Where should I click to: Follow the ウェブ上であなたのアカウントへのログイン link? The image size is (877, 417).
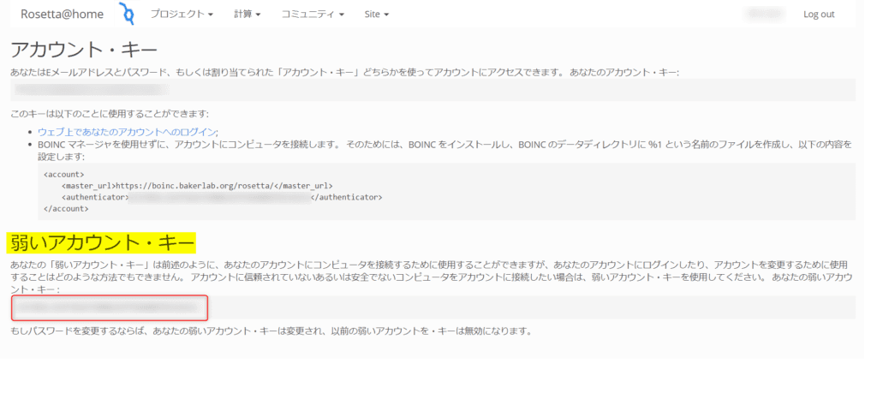point(127,132)
